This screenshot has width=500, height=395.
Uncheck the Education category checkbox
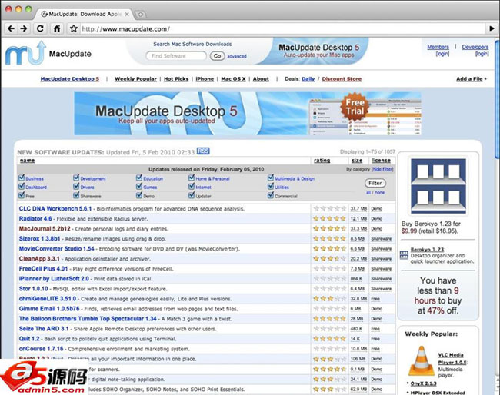139,178
